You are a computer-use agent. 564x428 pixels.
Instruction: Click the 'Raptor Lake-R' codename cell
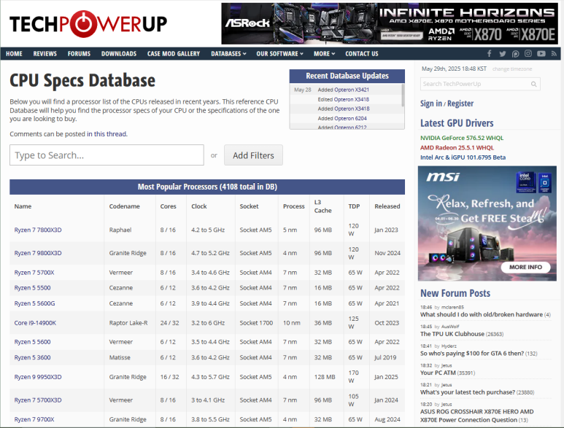click(x=128, y=323)
